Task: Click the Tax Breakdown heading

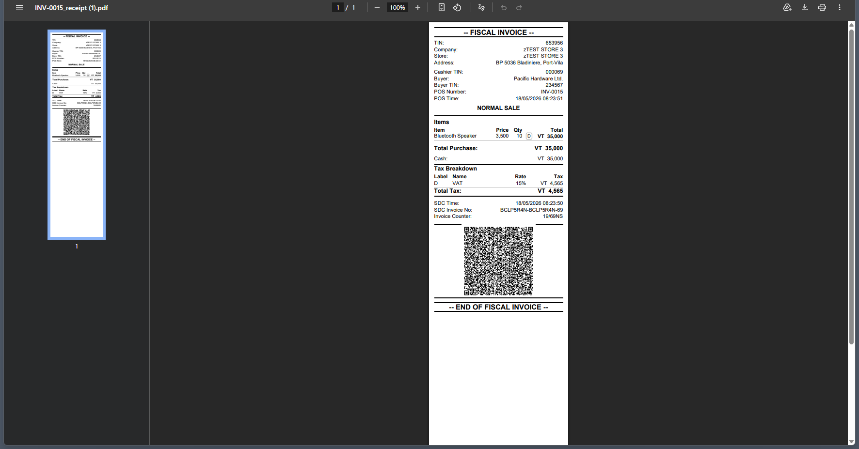Action: coord(455,169)
